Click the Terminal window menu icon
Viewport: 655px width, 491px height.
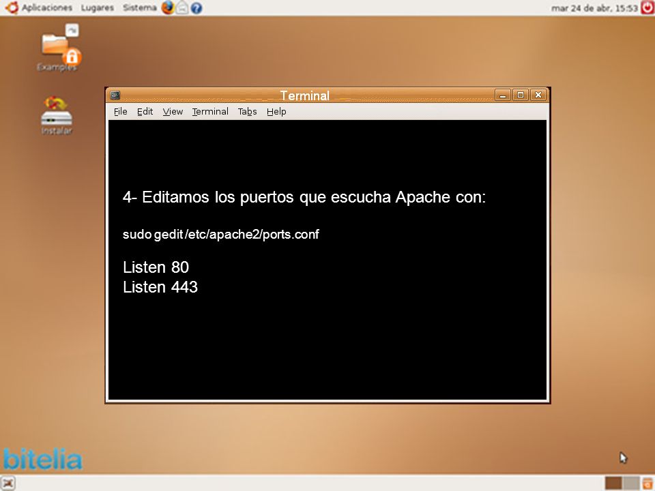tap(115, 95)
